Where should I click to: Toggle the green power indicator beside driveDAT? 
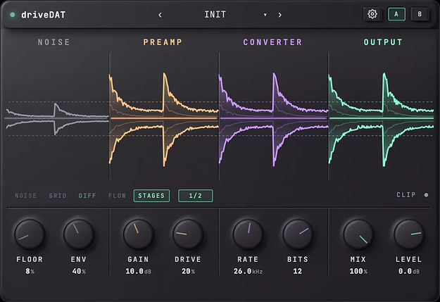[13, 15]
